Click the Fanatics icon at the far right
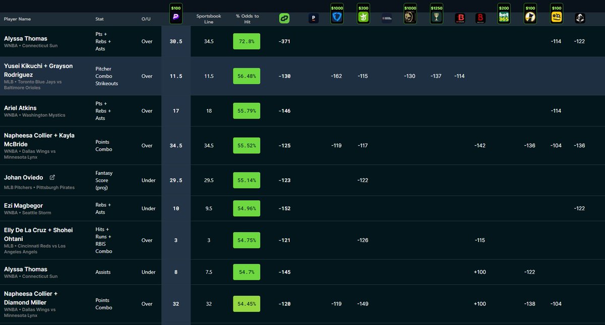 point(580,18)
